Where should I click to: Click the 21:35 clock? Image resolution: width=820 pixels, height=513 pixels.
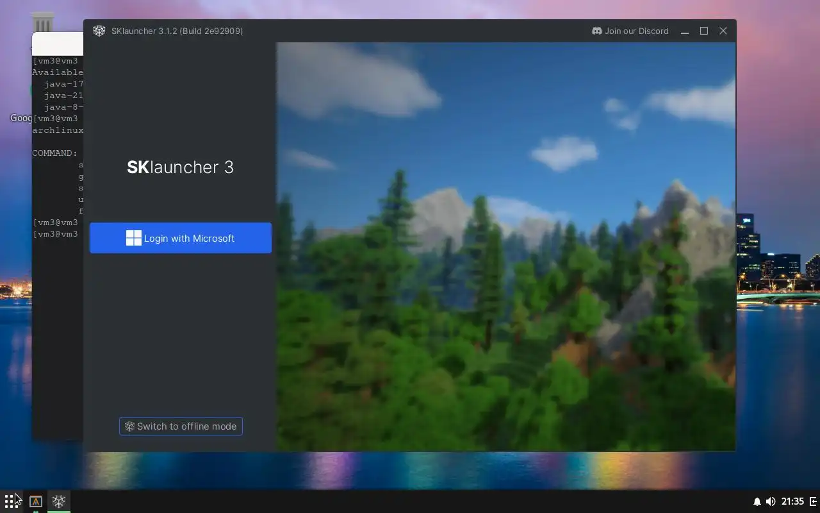pos(792,501)
